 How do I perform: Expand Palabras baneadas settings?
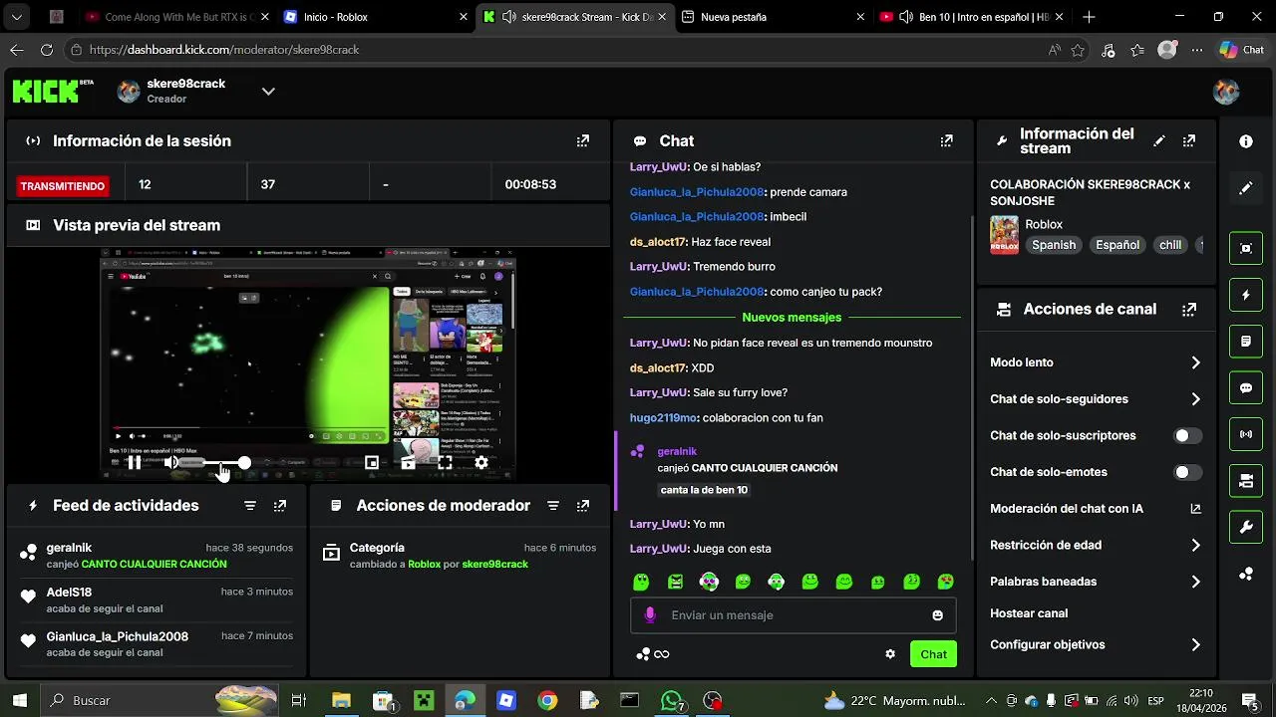click(1195, 582)
